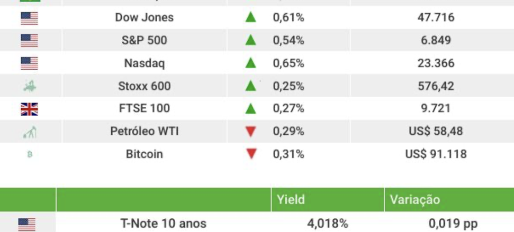Viewport: 514px width, 232px height.
Task: Click the US flag beside S&P 500
Action: tap(29, 41)
